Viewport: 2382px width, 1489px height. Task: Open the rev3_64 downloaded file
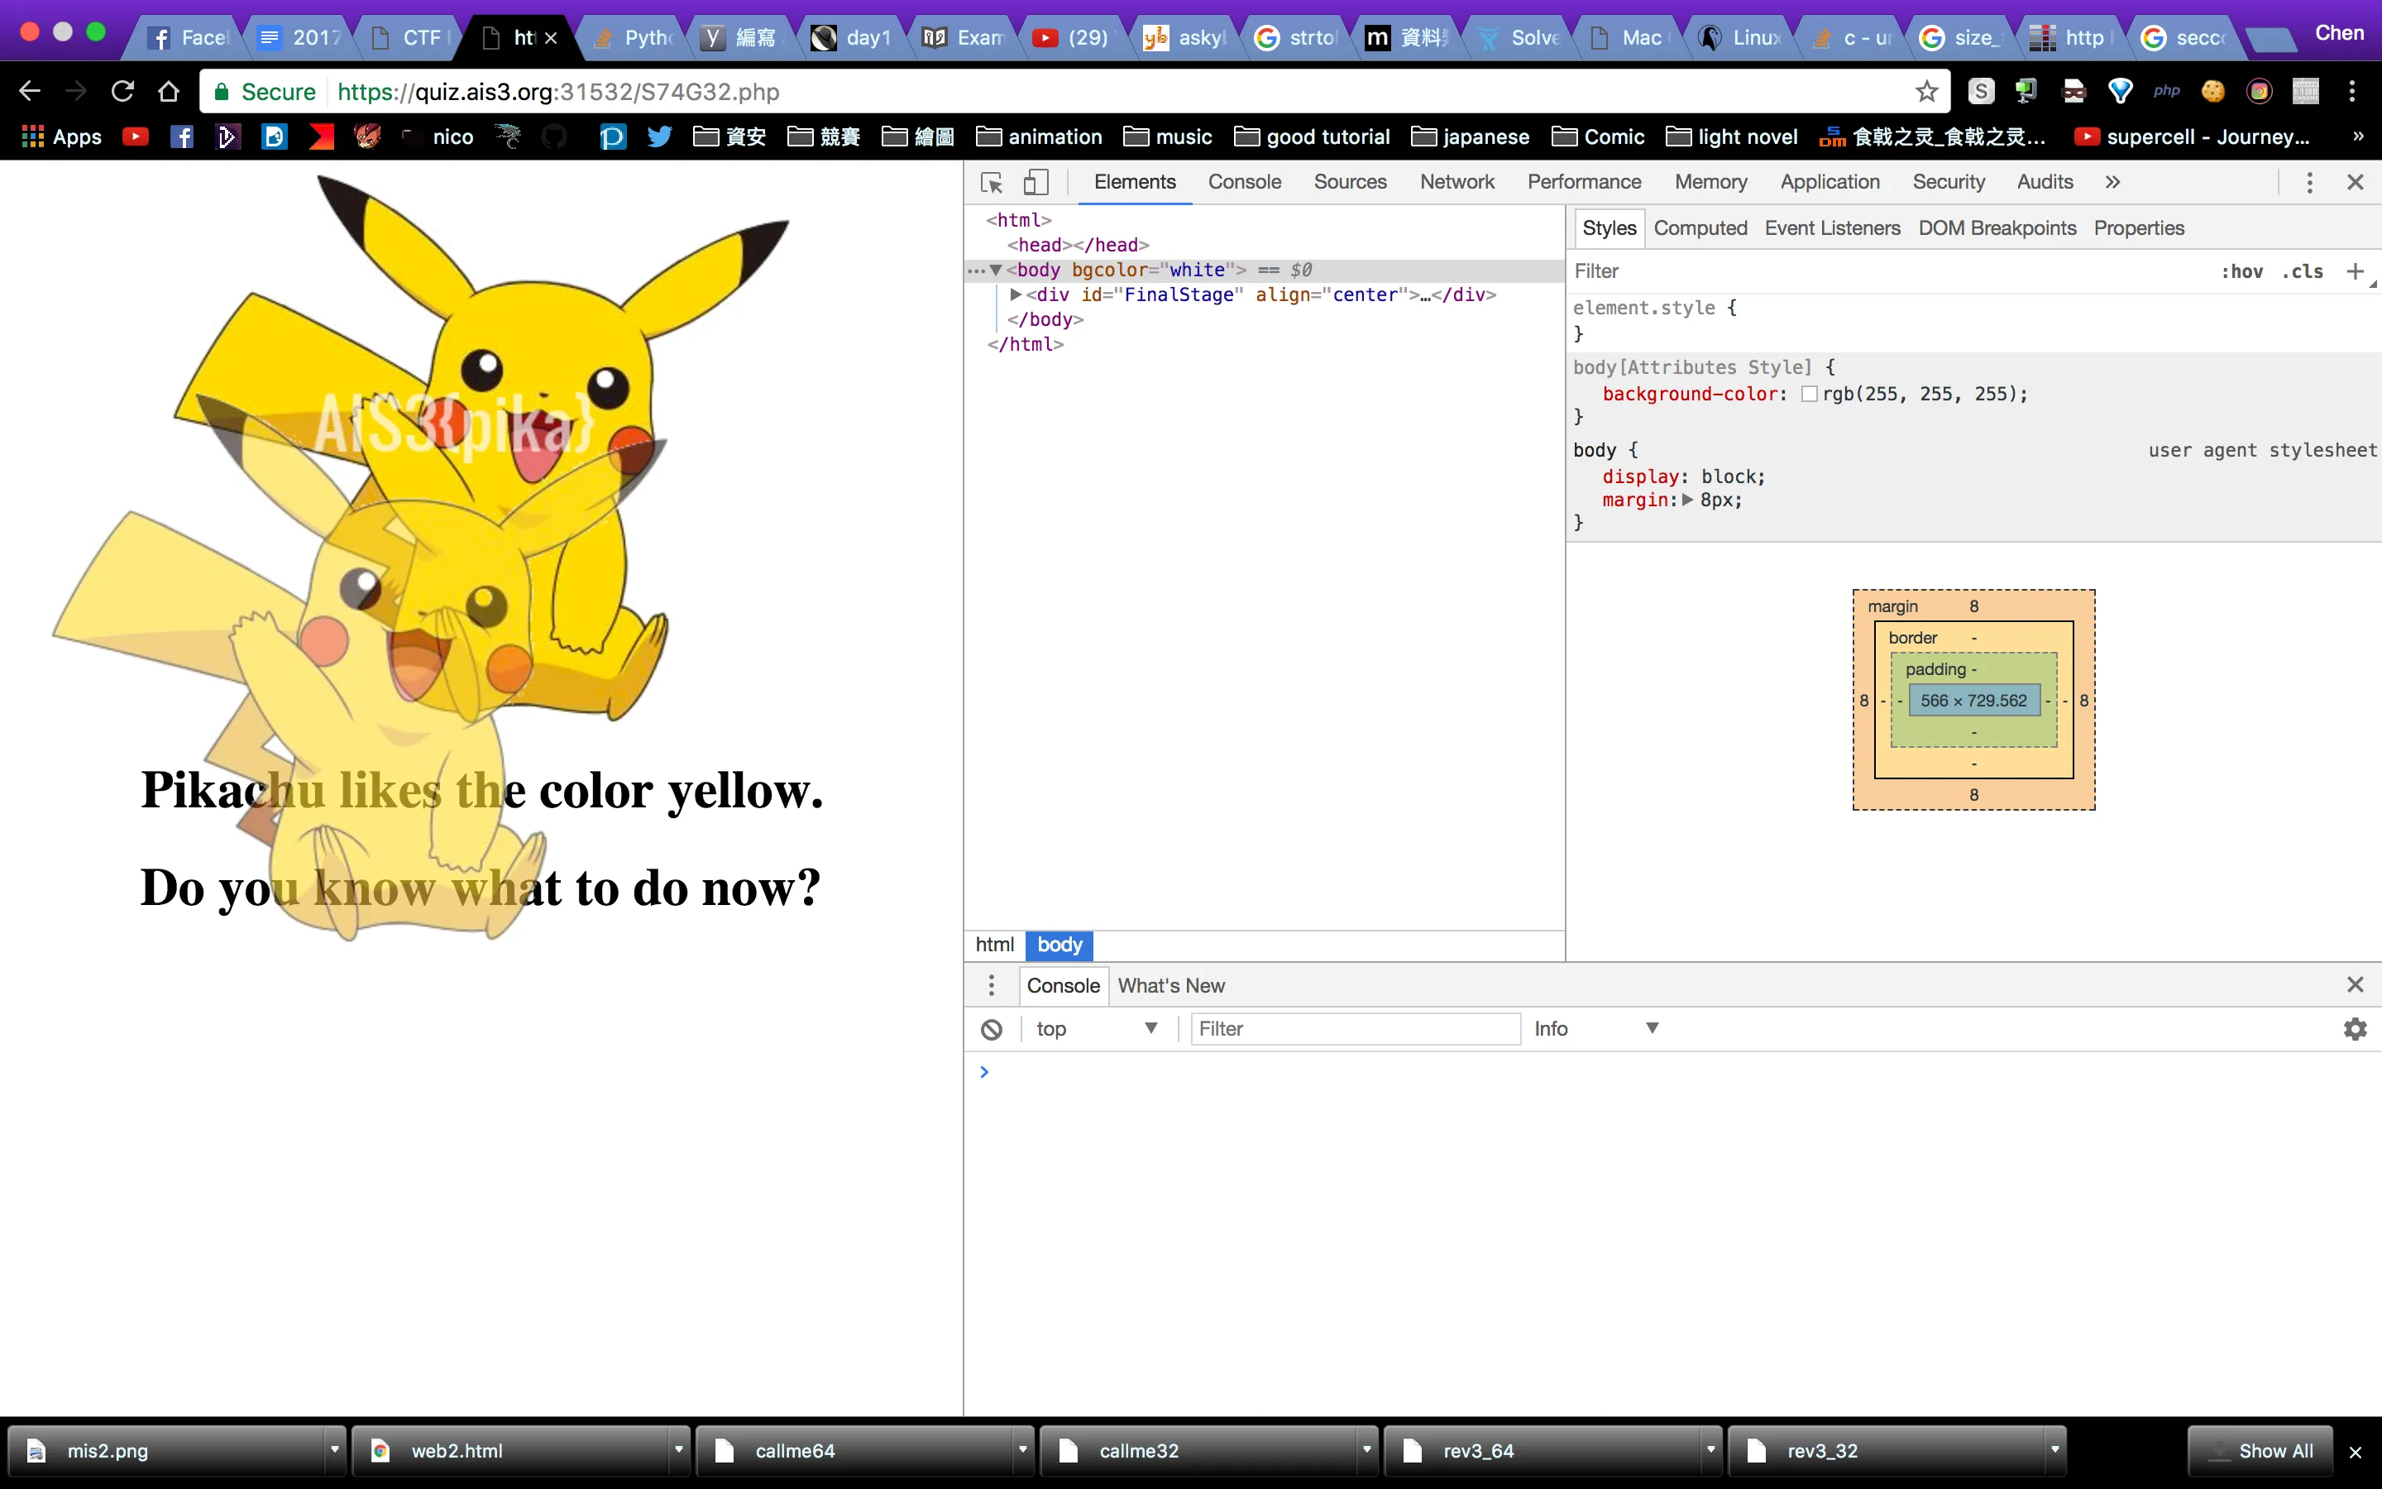1545,1449
